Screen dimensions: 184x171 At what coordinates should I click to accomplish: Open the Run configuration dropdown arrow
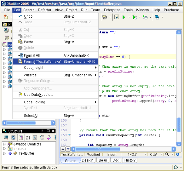tap(129, 17)
